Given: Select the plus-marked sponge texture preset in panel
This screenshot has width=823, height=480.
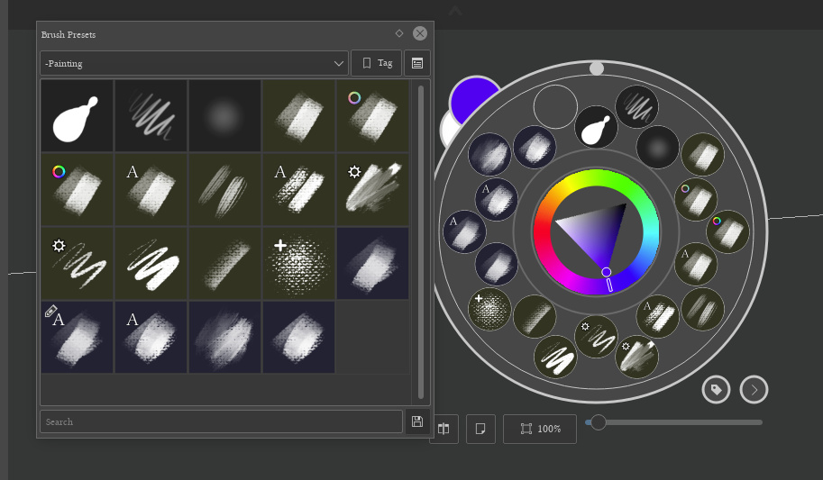Looking at the screenshot, I should coord(299,263).
